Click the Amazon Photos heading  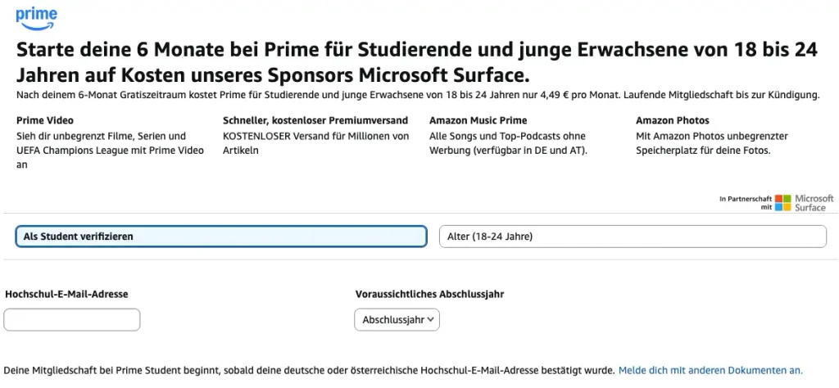(672, 120)
